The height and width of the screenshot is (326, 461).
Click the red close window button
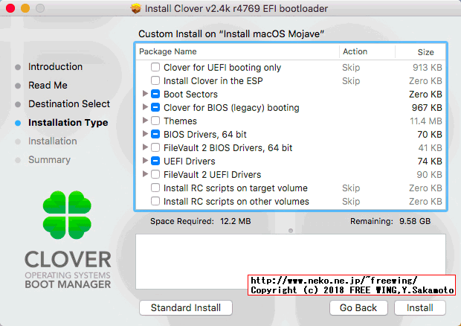tap(10, 8)
